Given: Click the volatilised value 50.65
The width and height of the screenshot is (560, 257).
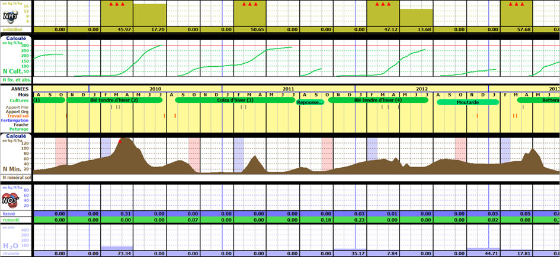Looking at the screenshot, I should (257, 30).
